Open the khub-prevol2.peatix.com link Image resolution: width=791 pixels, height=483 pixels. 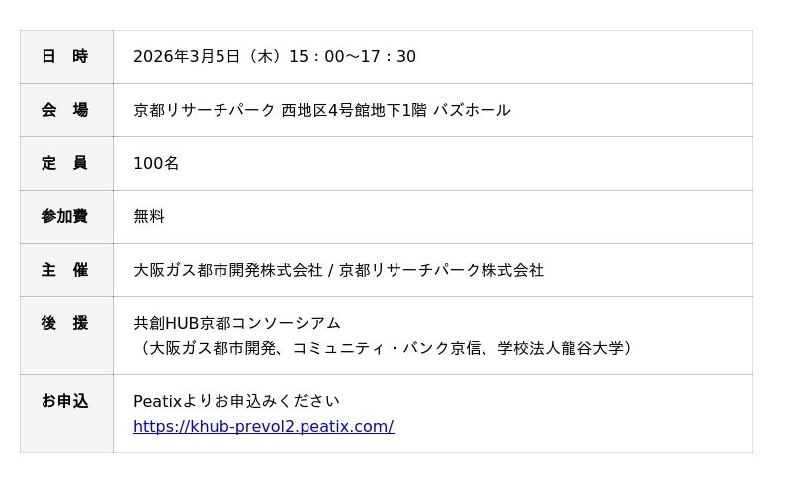263,427
